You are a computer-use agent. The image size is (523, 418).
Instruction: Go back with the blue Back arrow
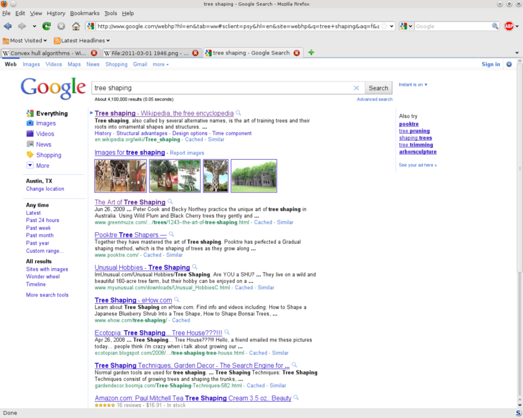pyautogui.click(x=8, y=26)
